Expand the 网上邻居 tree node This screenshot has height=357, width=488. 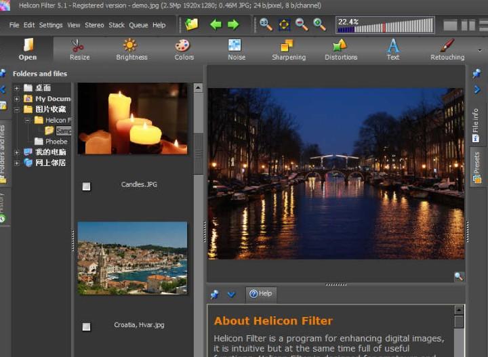17,163
